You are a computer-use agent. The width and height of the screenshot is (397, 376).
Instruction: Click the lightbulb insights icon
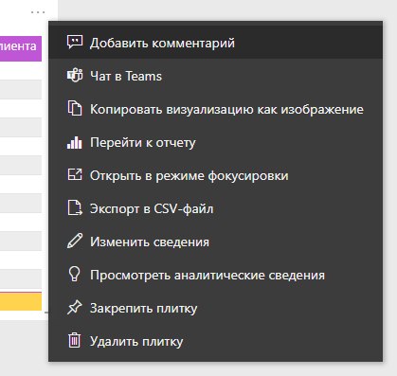(74, 274)
